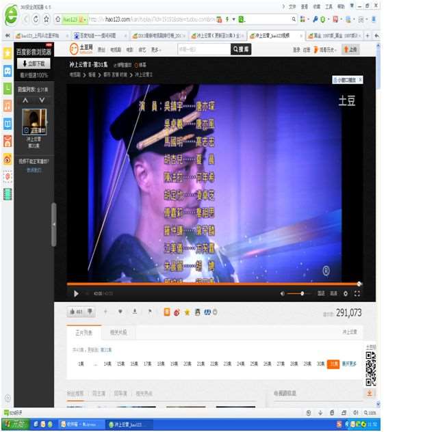Close the small window playback popup
The width and height of the screenshot is (438, 432).
coord(361,80)
